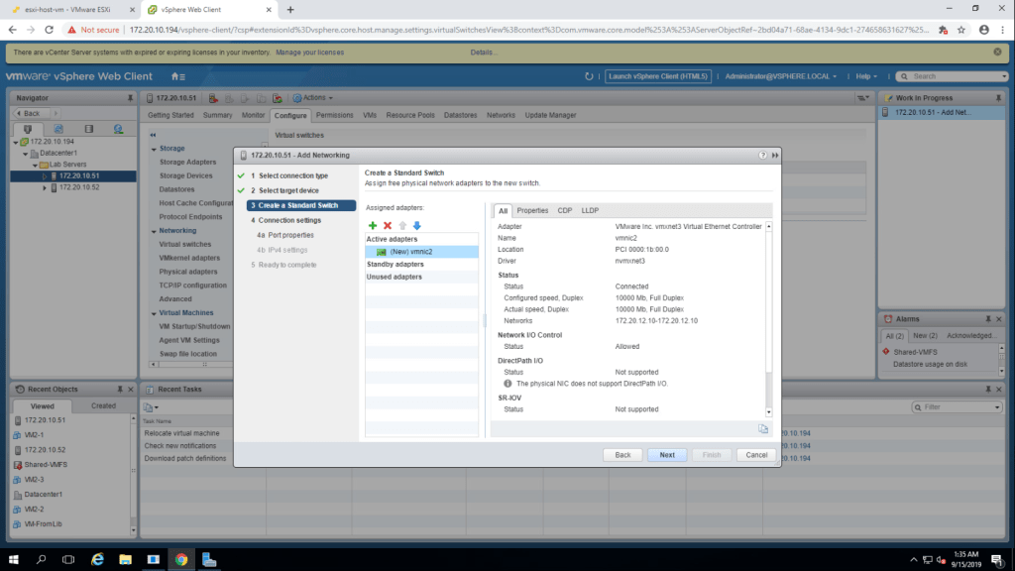Viewport: 1015px width, 571px height.
Task: Click the refresh icon in top bar
Action: pos(589,76)
